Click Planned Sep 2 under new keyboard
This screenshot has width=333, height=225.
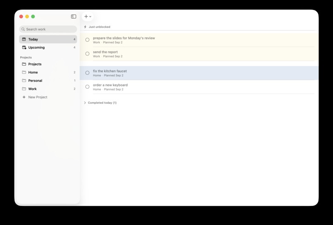[x=114, y=89]
